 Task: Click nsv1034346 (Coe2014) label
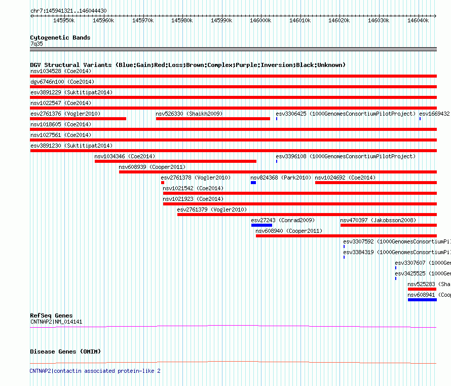pos(125,156)
